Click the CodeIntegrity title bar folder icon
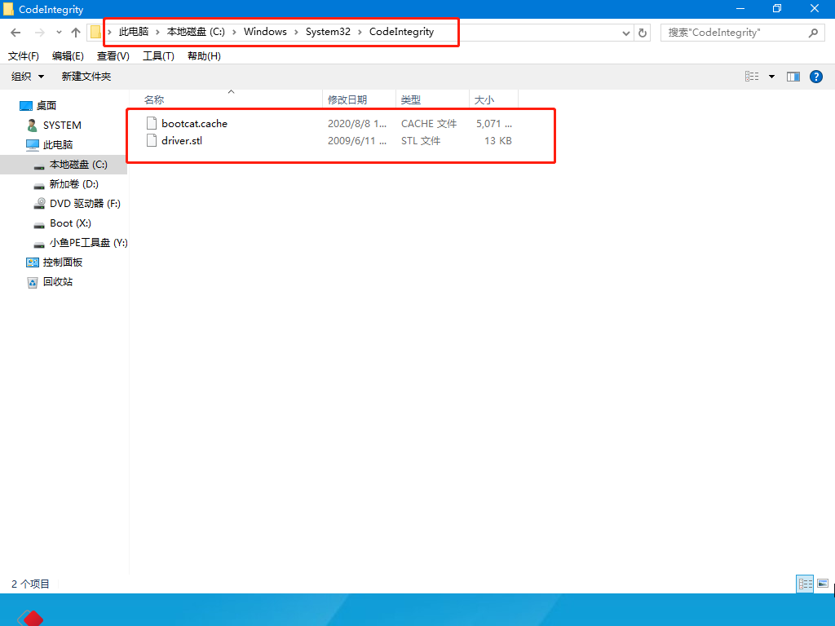Screen dimensions: 835x626 coord(8,9)
